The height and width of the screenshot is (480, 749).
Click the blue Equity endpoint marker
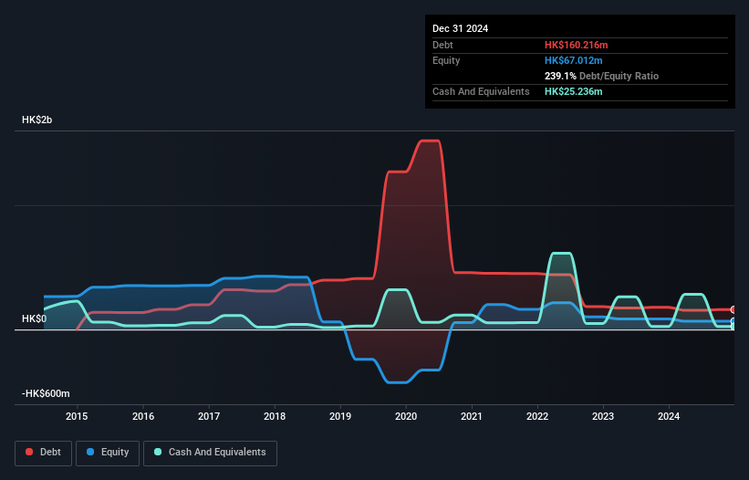tap(733, 321)
